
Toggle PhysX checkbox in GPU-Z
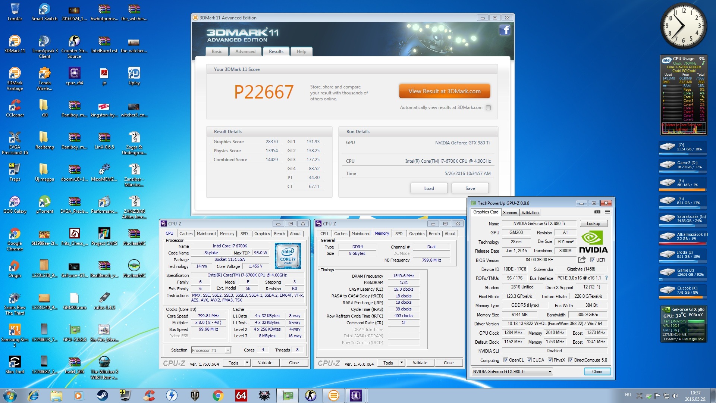point(550,360)
